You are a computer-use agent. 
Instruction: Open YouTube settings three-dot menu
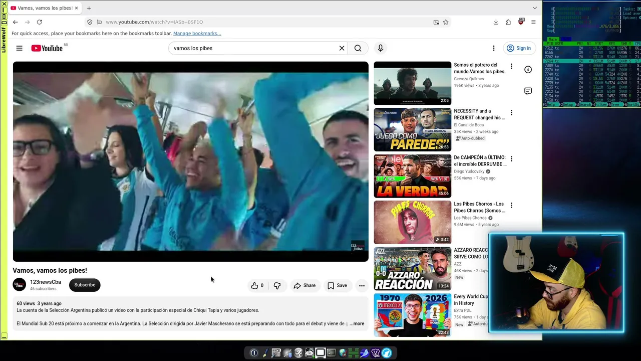click(493, 48)
